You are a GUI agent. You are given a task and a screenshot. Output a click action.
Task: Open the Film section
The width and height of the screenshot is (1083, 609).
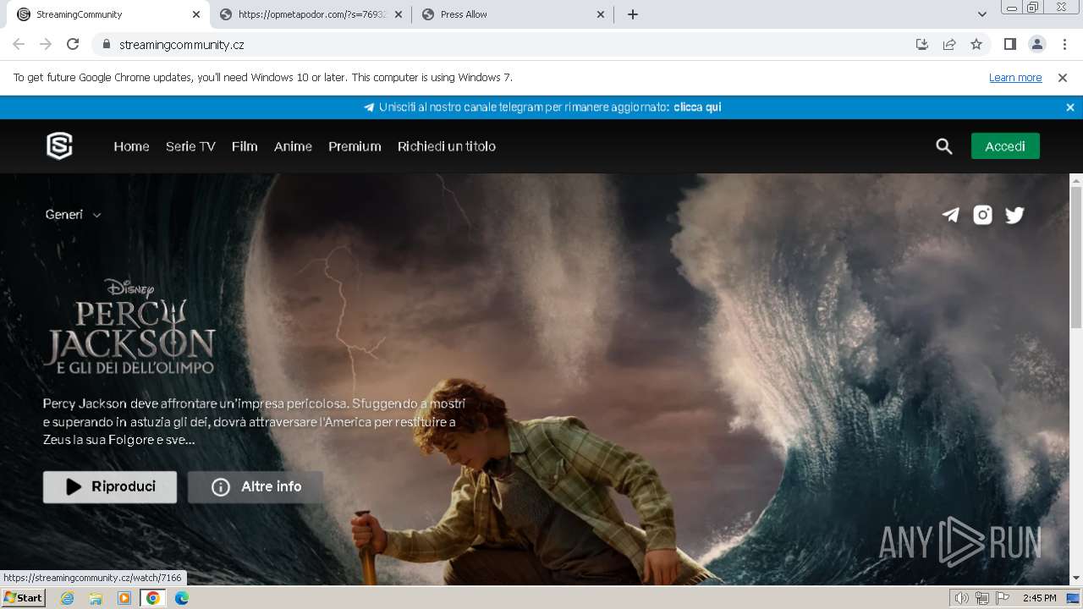(245, 146)
